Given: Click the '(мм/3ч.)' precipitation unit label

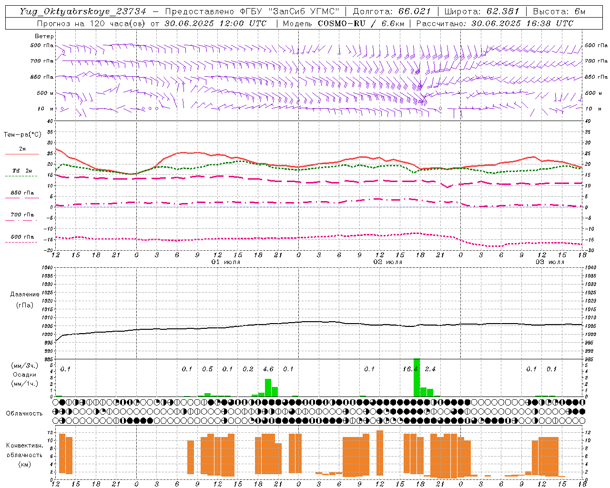Looking at the screenshot, I should (25, 366).
